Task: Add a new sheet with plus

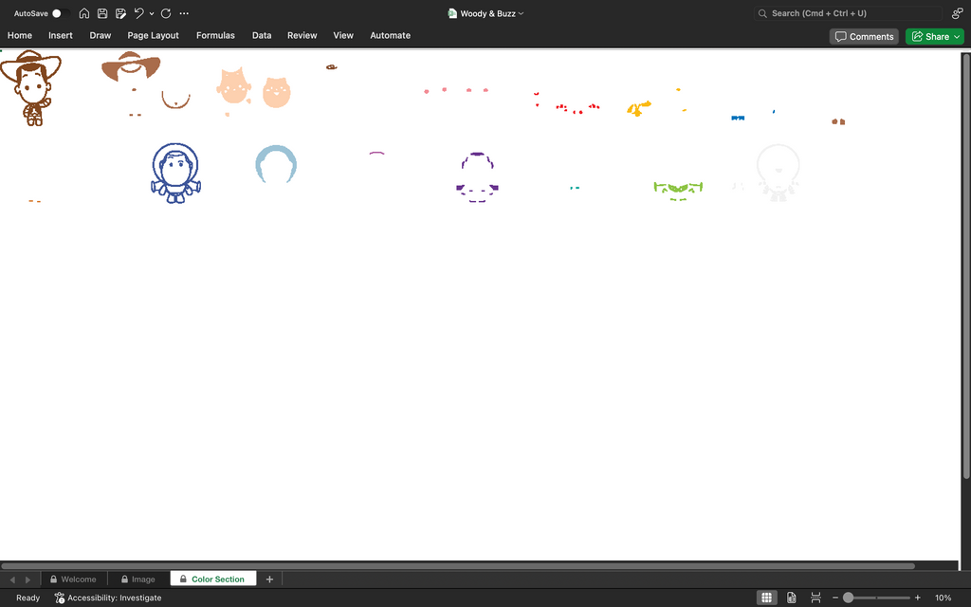Action: (x=269, y=579)
